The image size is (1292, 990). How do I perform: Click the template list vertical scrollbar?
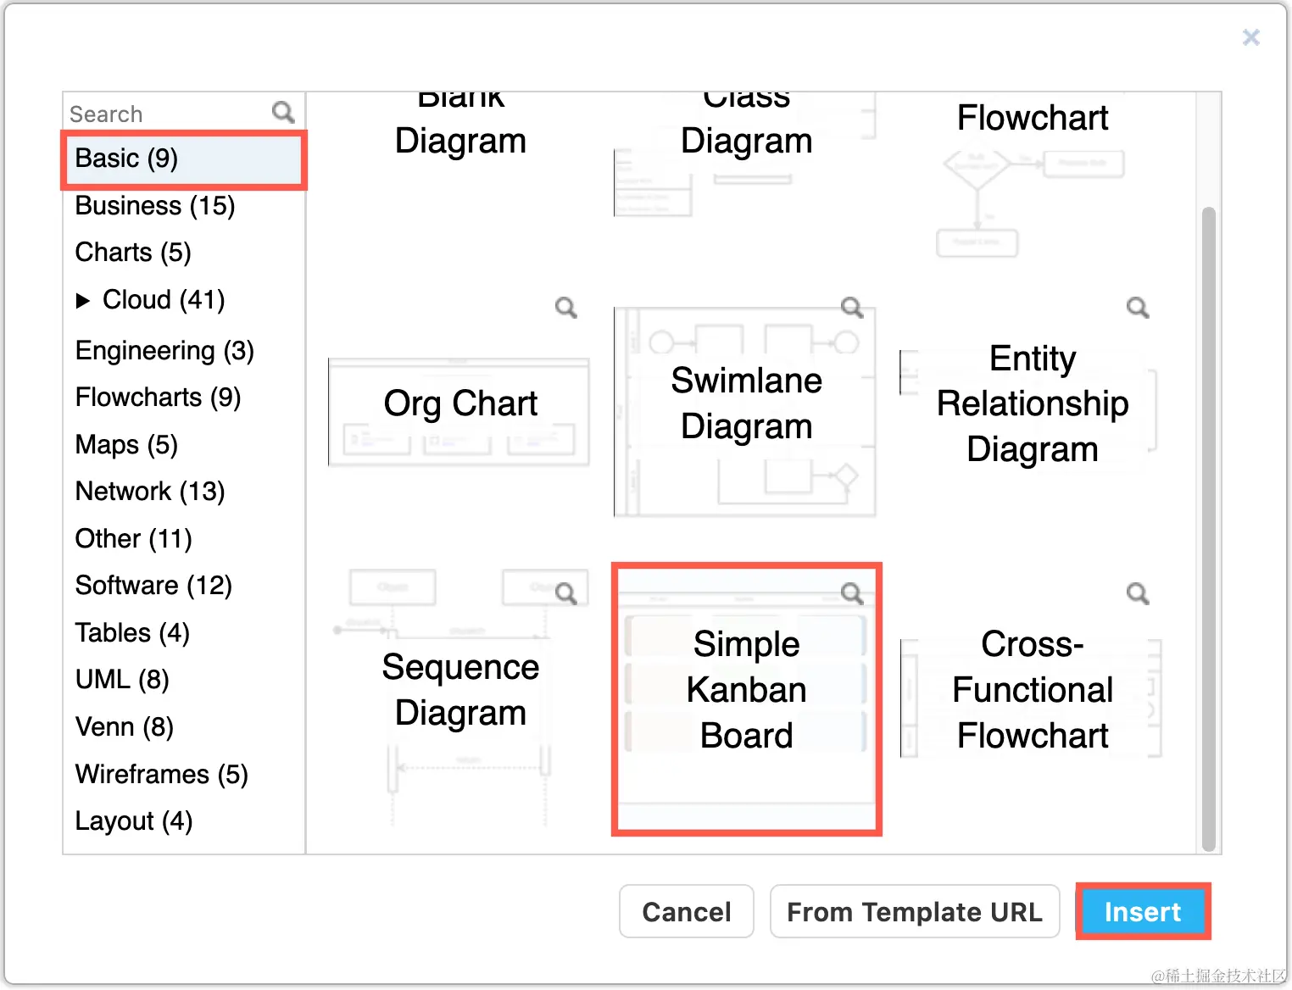pyautogui.click(x=1208, y=526)
